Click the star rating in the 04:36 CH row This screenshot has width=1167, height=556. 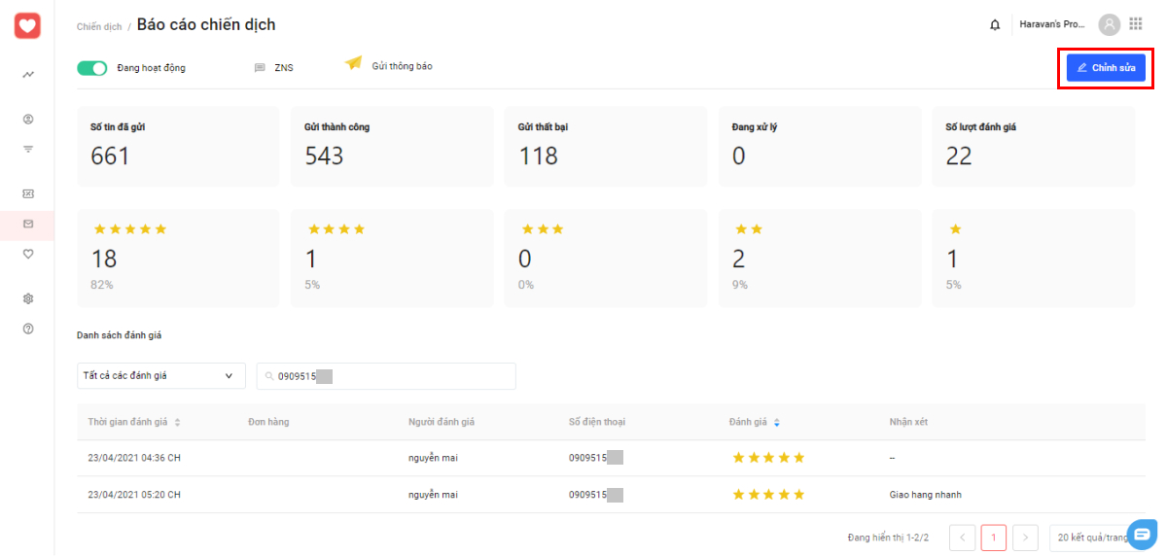tap(768, 457)
